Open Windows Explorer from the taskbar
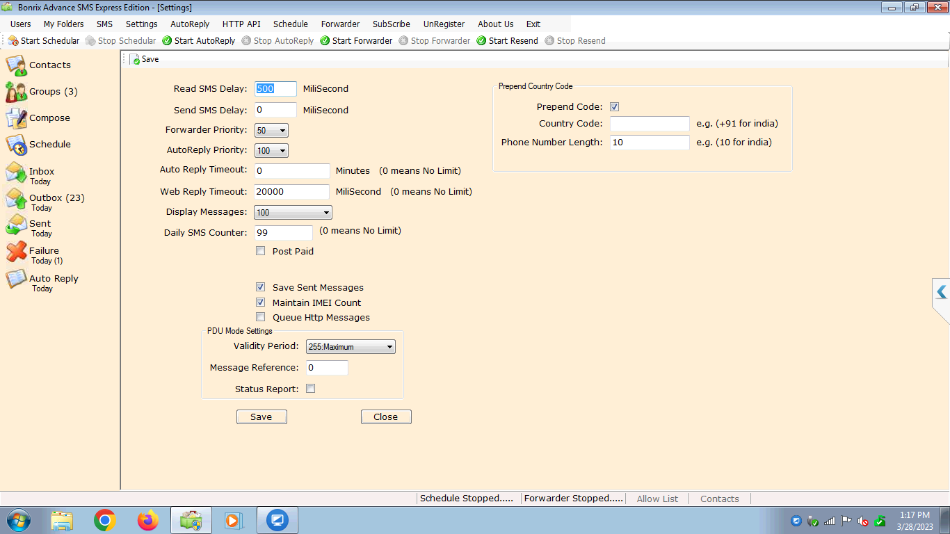The image size is (950, 534). point(62,520)
